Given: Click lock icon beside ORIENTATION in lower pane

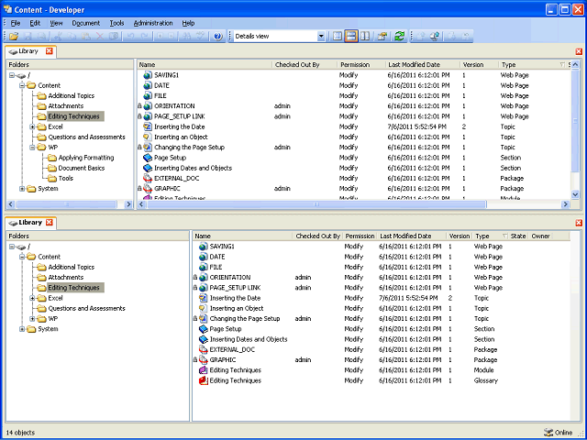Looking at the screenshot, I should click(x=195, y=278).
